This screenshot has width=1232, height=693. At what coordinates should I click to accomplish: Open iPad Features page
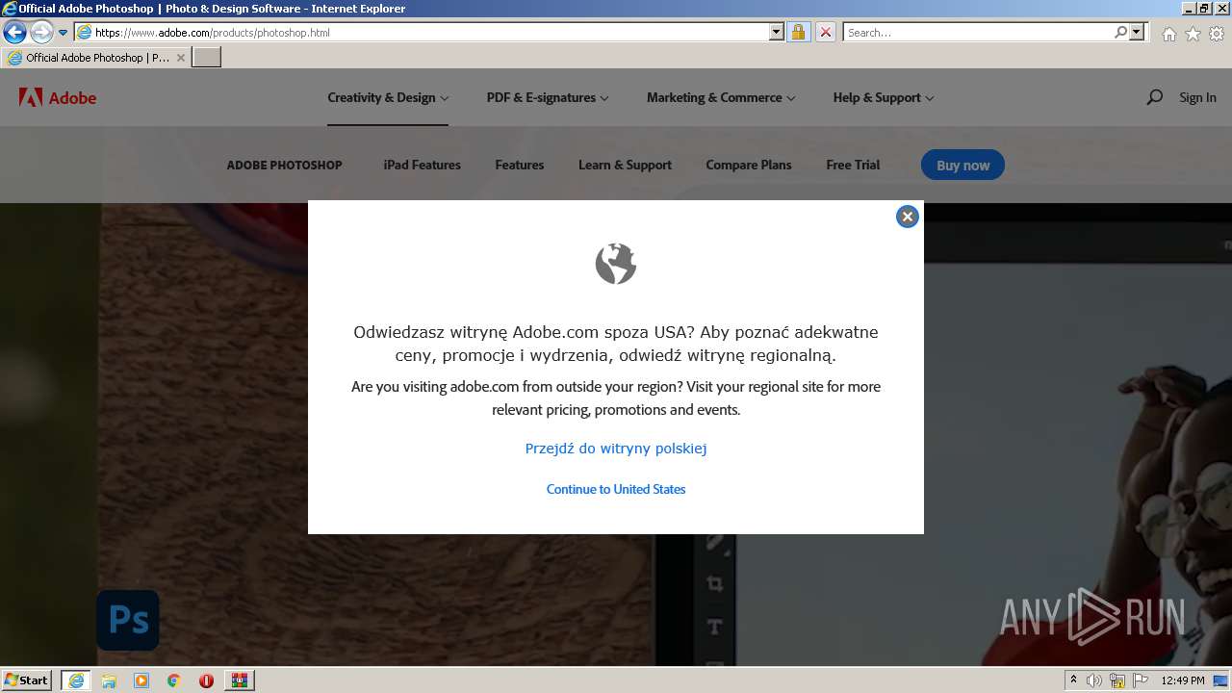(422, 165)
